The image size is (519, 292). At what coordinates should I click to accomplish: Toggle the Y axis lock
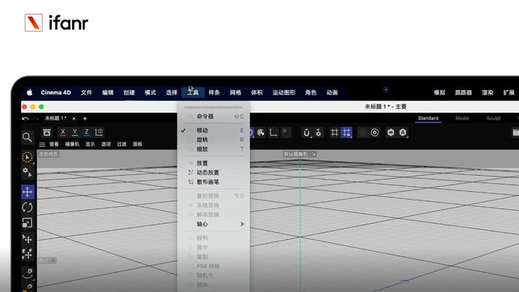pyautogui.click(x=75, y=132)
